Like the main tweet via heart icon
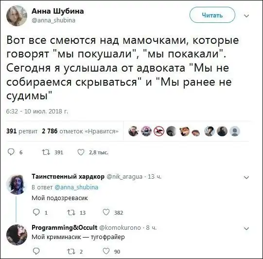 tap(81, 152)
